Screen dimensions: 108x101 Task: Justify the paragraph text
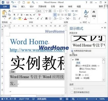(x=66, y=15)
